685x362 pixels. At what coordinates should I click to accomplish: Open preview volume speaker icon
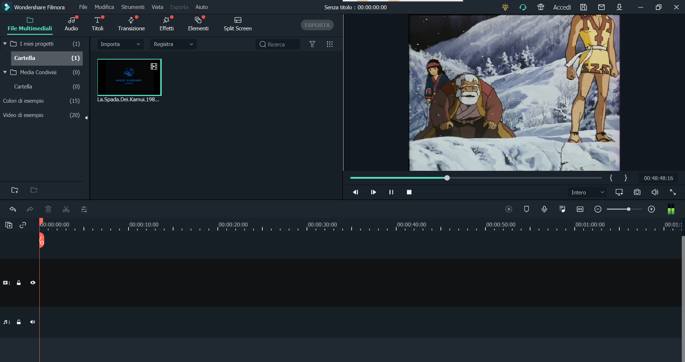pyautogui.click(x=655, y=192)
